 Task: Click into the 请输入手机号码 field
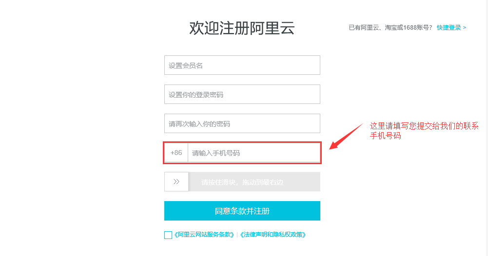pos(254,153)
